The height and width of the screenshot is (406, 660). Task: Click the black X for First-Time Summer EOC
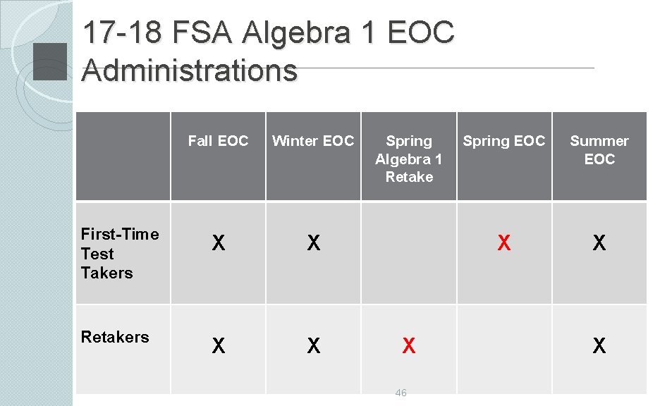click(x=599, y=242)
